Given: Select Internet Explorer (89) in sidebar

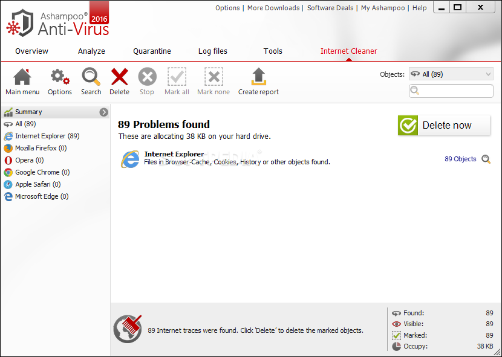Looking at the screenshot, I should (56, 137).
